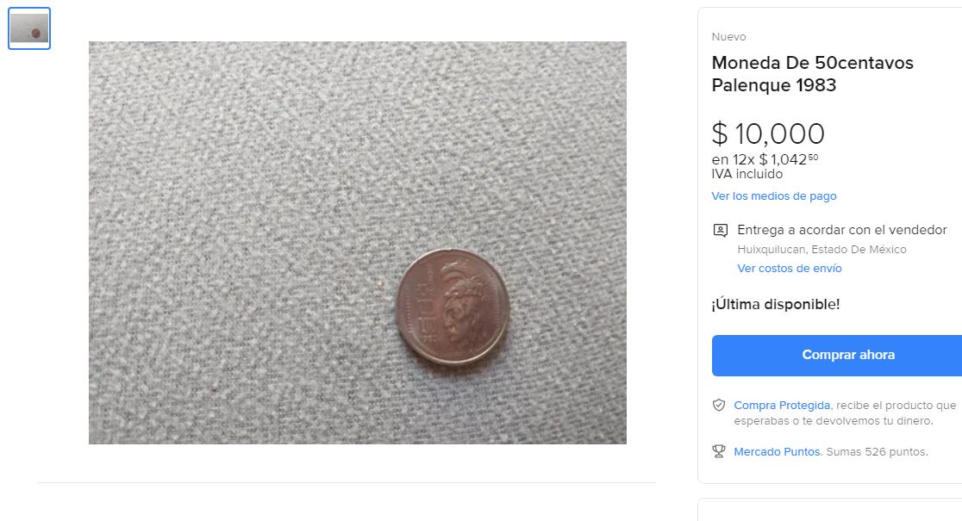Click the Nuevo condition label
The width and height of the screenshot is (962, 521).
coord(728,37)
